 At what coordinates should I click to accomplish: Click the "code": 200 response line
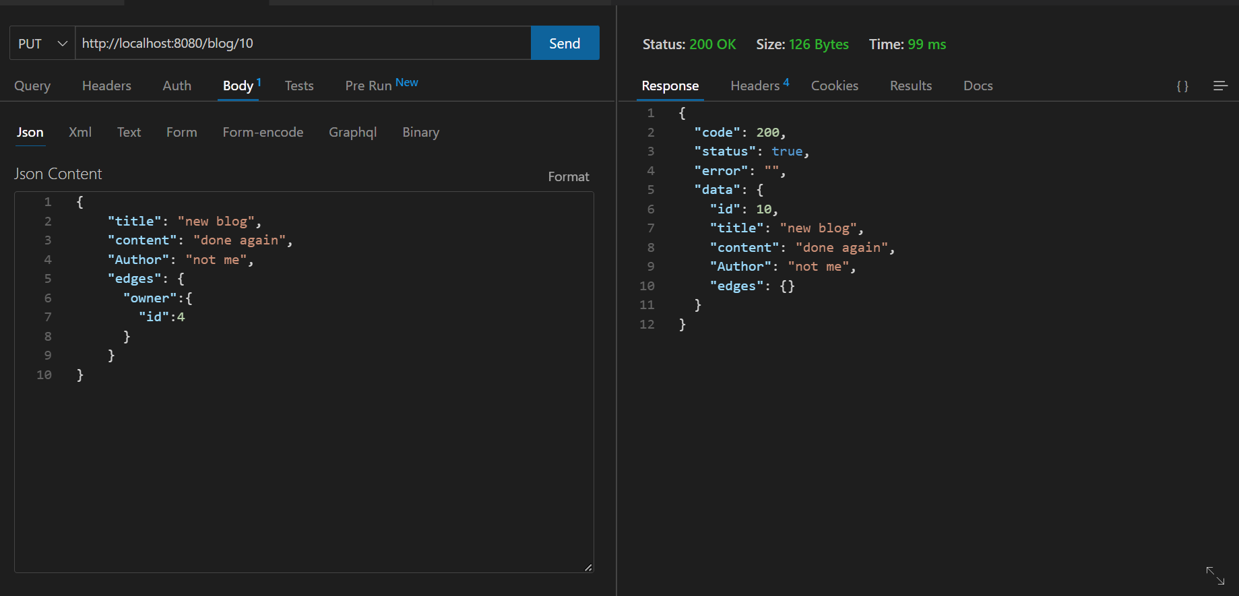[x=740, y=132]
